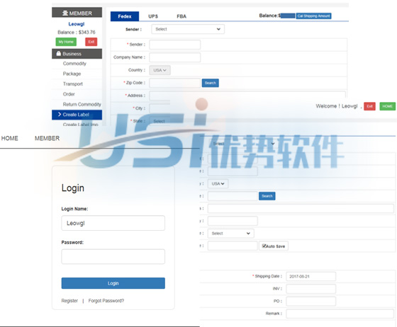This screenshot has height=327, width=397.
Task: Select Return Commodity in the sidebar menu
Action: coord(82,104)
